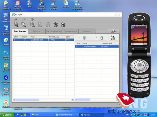The image size is (157, 117).
Task: Click the messaging envelope button beside the tabs
Action: click(x=114, y=31)
